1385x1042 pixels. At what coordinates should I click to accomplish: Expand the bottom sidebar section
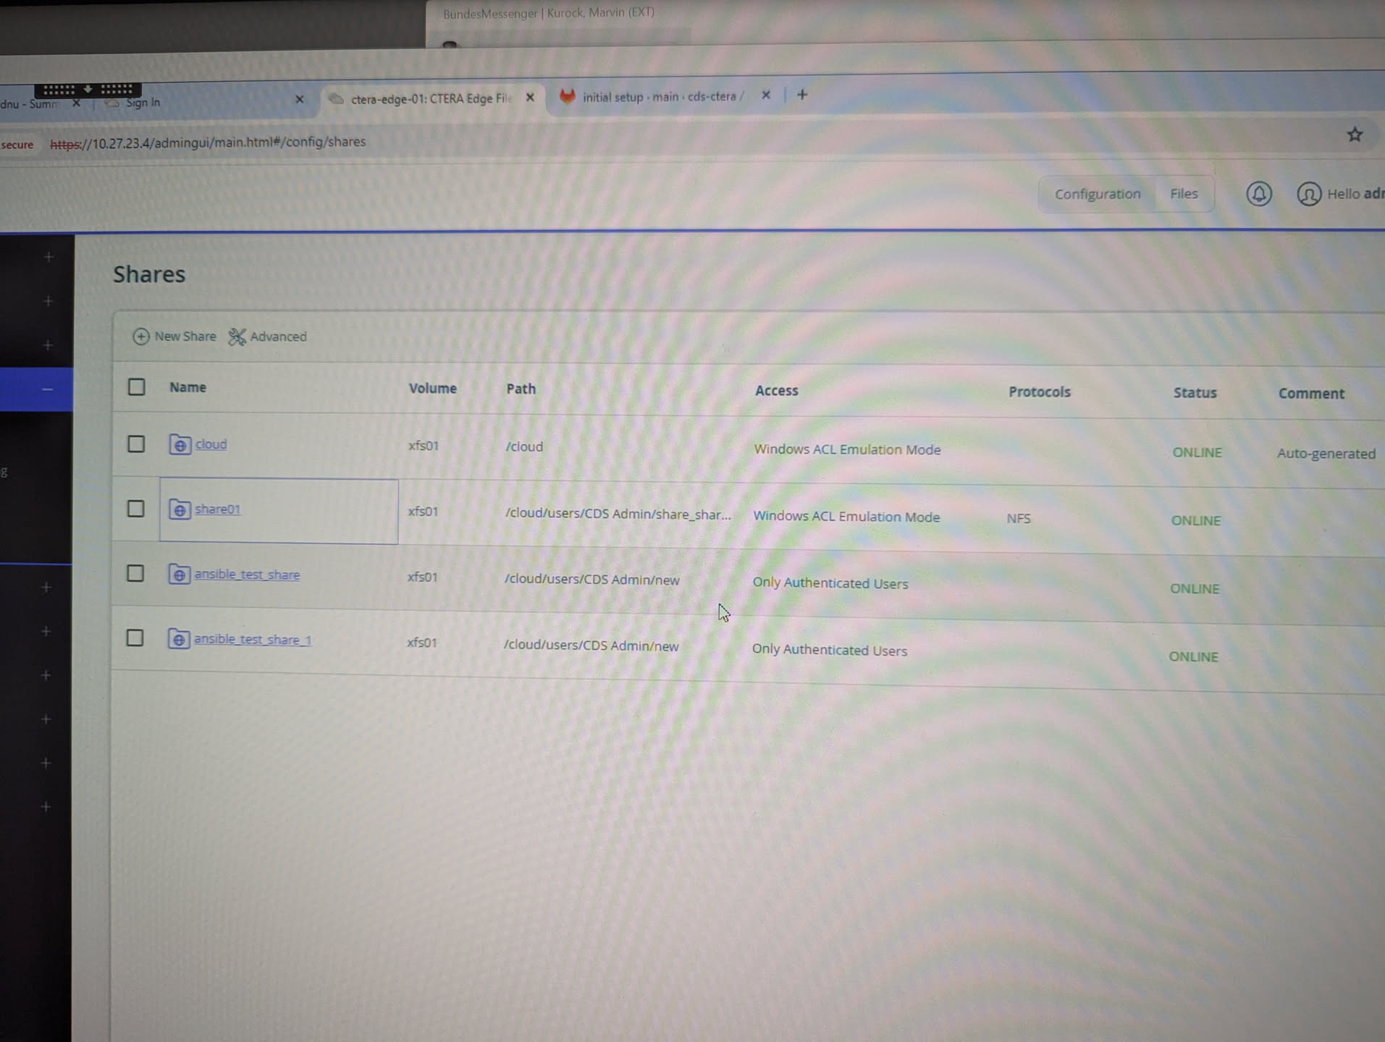pyautogui.click(x=46, y=807)
